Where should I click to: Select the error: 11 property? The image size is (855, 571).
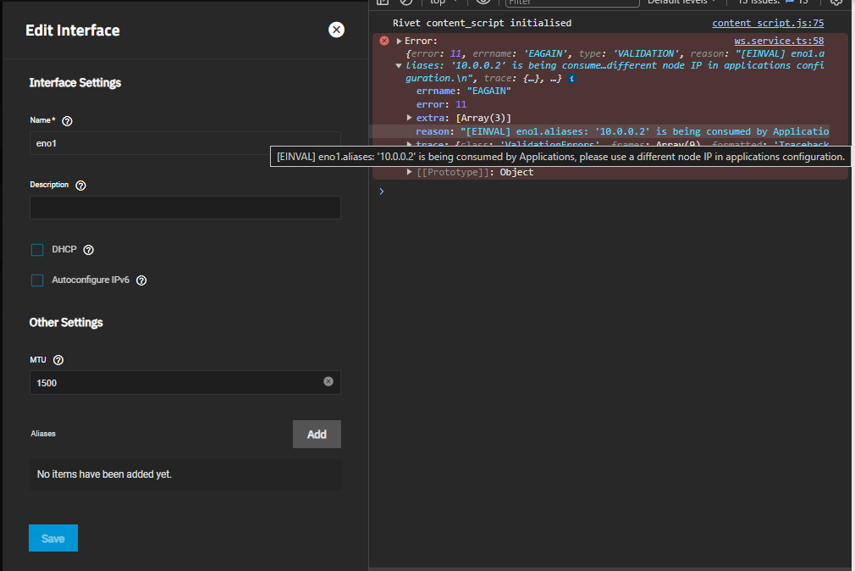442,104
